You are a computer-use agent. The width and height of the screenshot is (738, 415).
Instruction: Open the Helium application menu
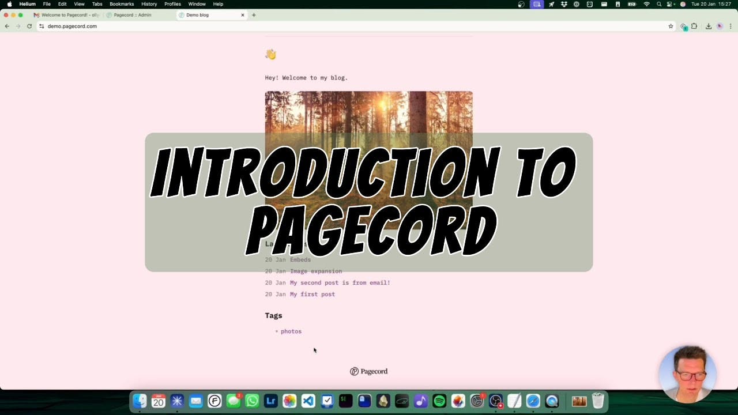27,4
